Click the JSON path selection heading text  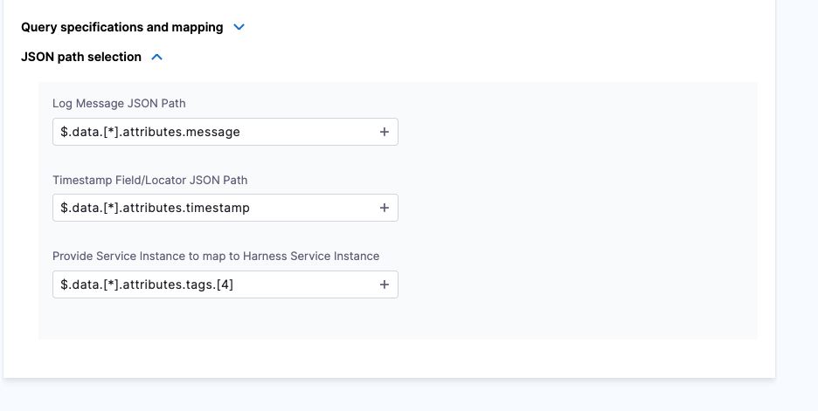81,57
